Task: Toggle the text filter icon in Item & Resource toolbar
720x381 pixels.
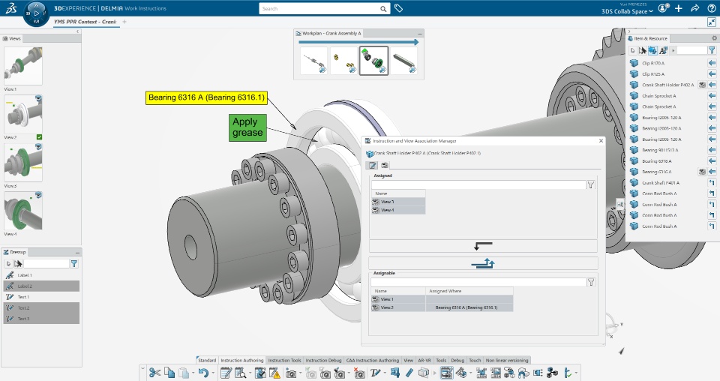Action: (x=663, y=50)
